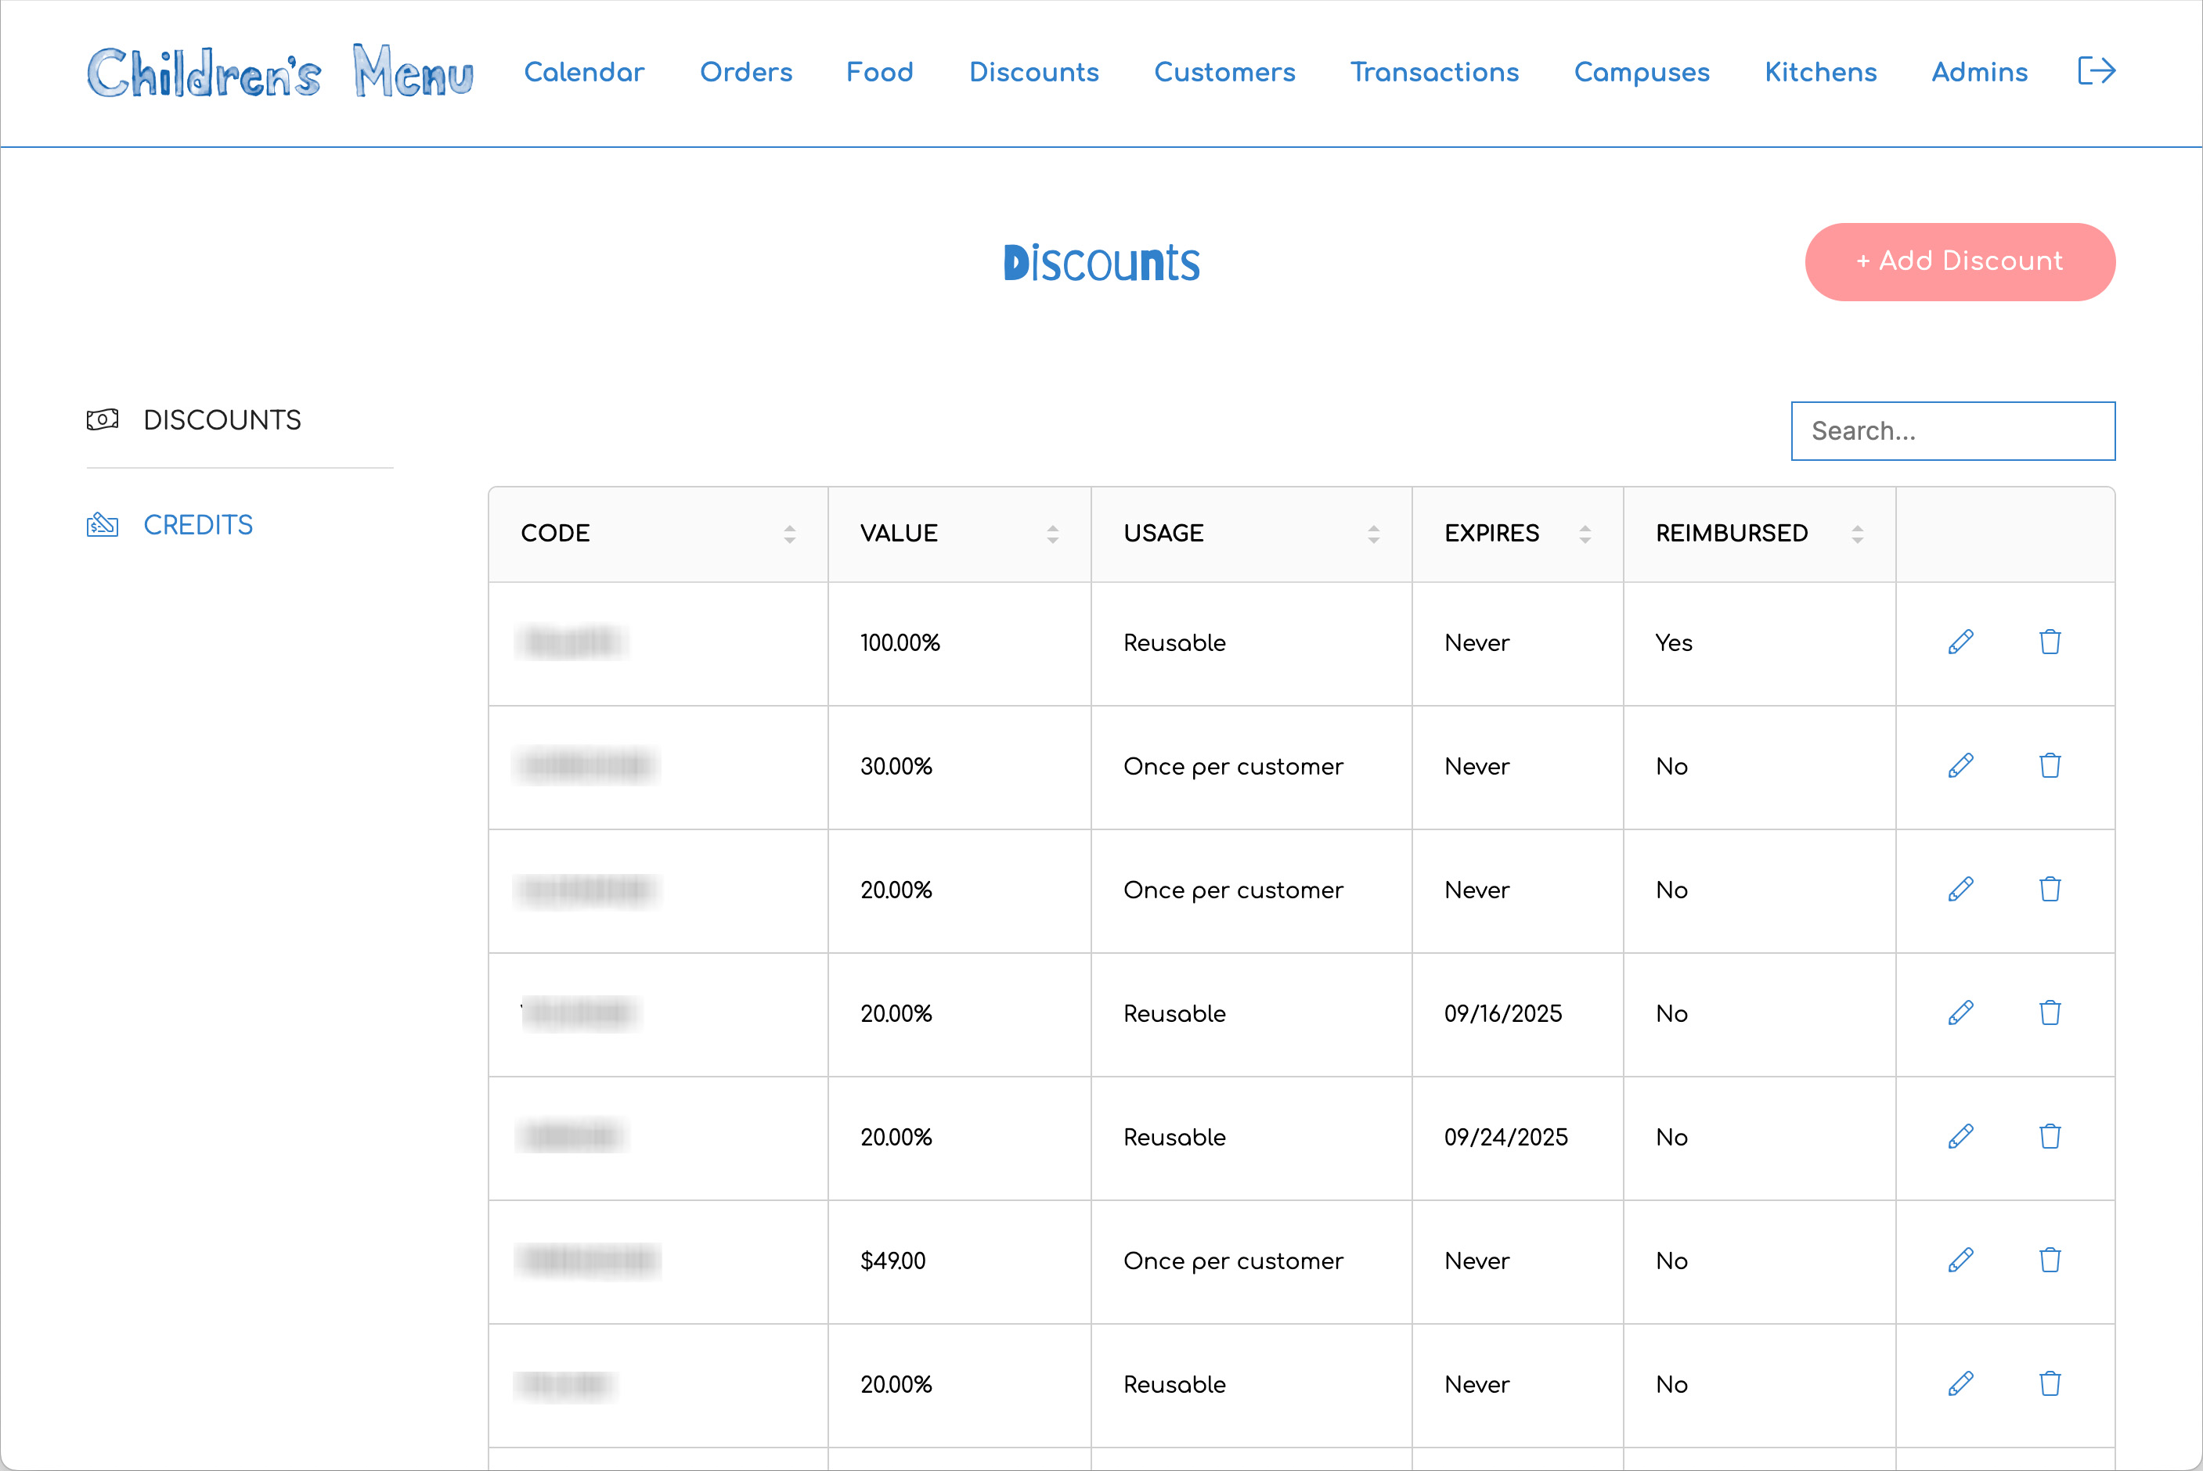Delete the $49.00 discount

tap(2050, 1261)
